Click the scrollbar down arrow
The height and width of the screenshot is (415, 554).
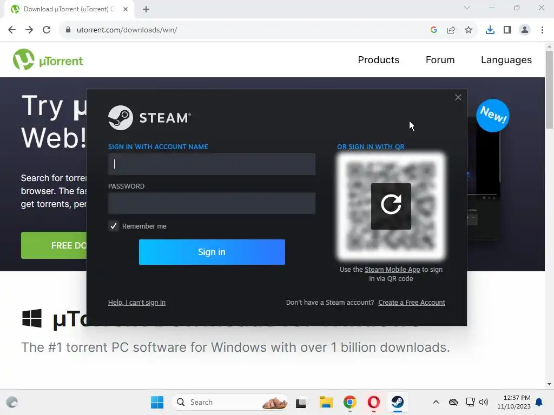pyautogui.click(x=549, y=384)
